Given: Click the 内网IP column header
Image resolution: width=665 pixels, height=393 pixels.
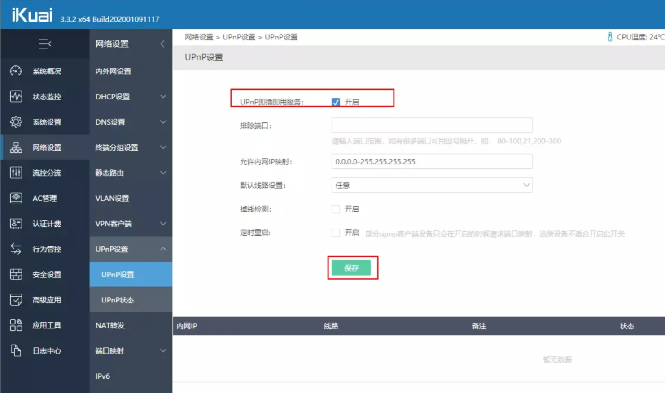Looking at the screenshot, I should click(187, 326).
